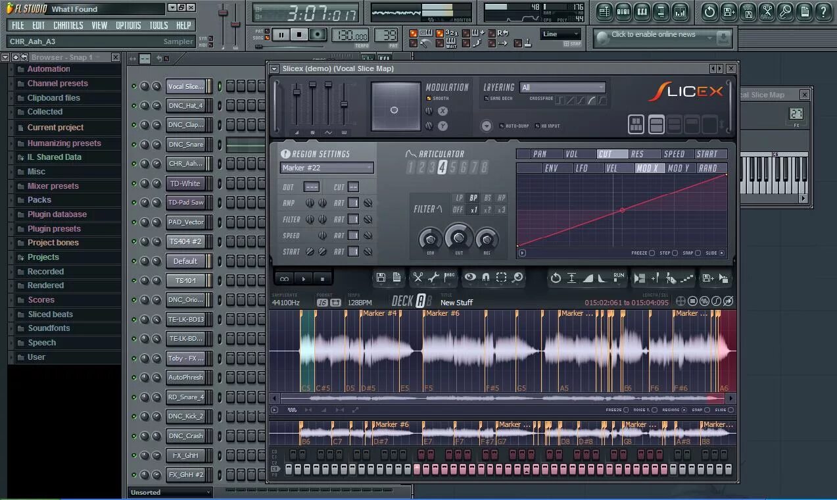
Task: Enable Step in the envelope editor
Action: 675,253
